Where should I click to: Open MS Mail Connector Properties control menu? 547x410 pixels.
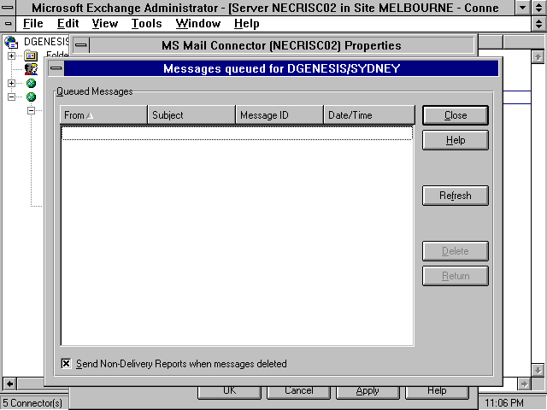(x=81, y=45)
